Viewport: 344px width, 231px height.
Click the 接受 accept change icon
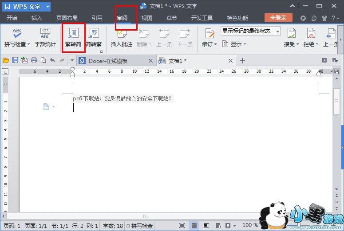[292, 33]
